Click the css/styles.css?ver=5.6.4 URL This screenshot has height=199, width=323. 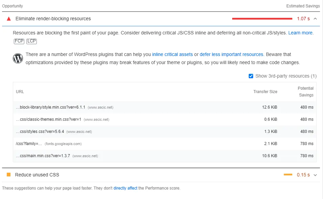pos(40,132)
